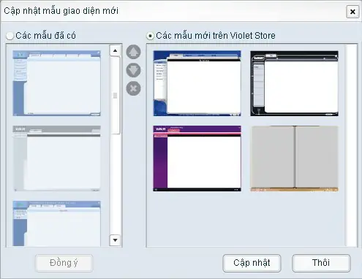
Task: Select the 'Các mẫu đã có' radio button
Action: pos(10,36)
